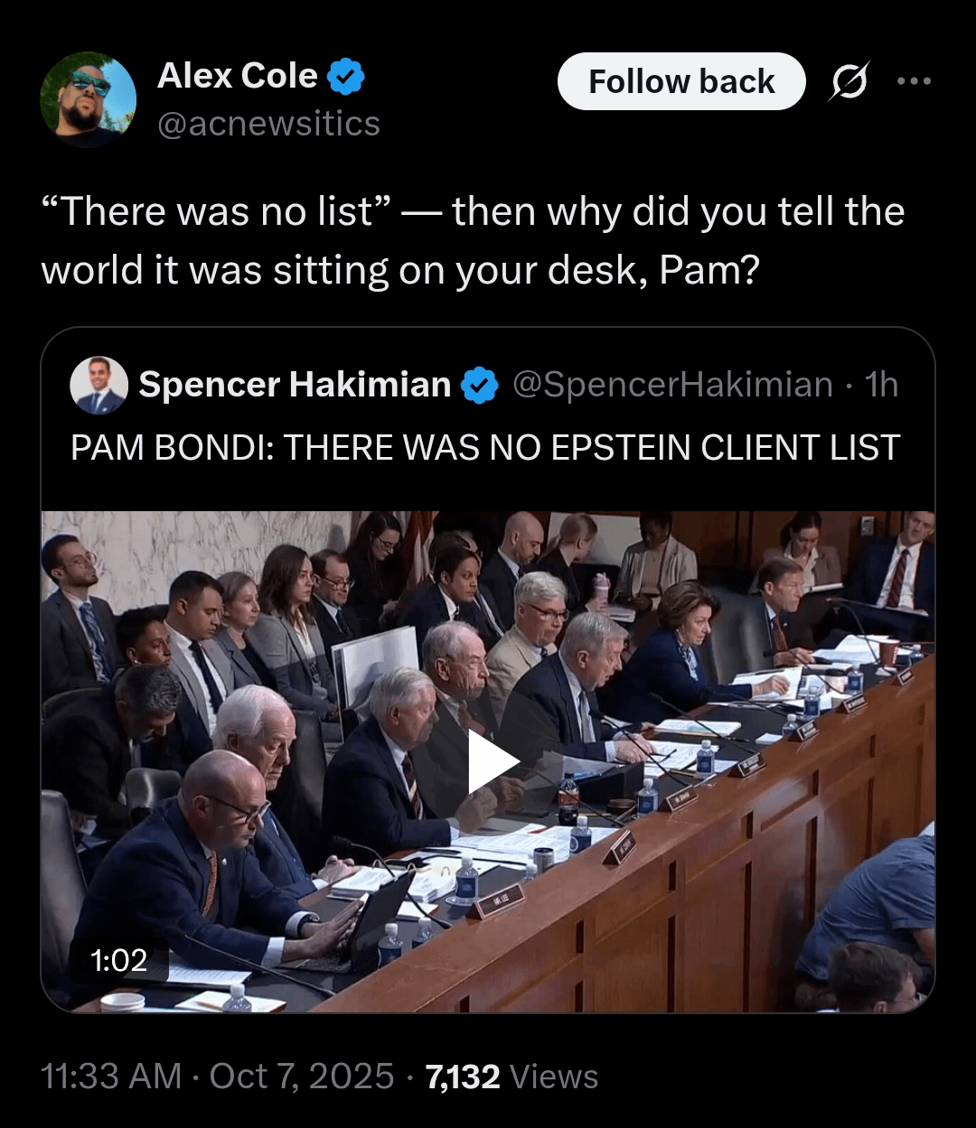Click the 1:02 video duration badge
Image resolution: width=976 pixels, height=1128 pixels.
click(x=118, y=960)
